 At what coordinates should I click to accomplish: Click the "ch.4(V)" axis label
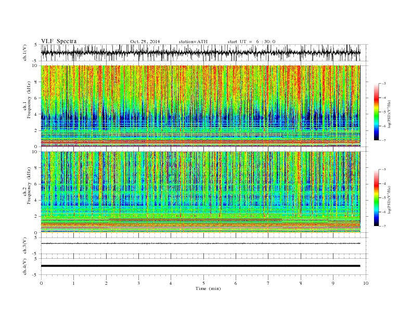[x=25, y=267]
